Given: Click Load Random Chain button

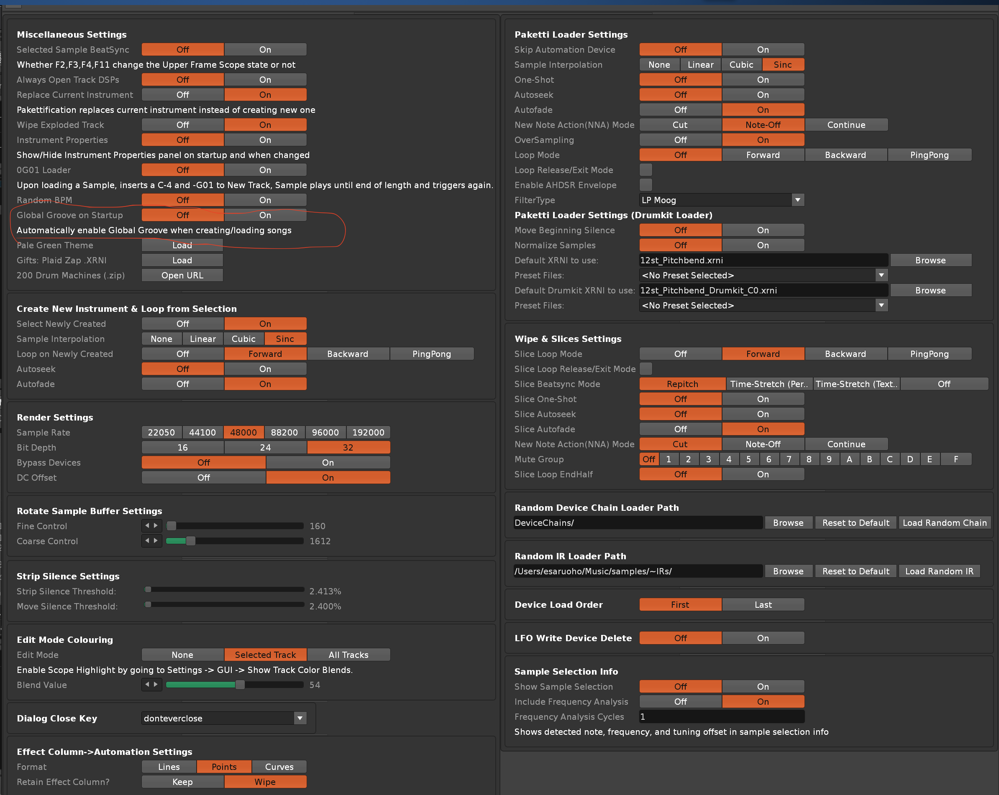Looking at the screenshot, I should point(944,522).
